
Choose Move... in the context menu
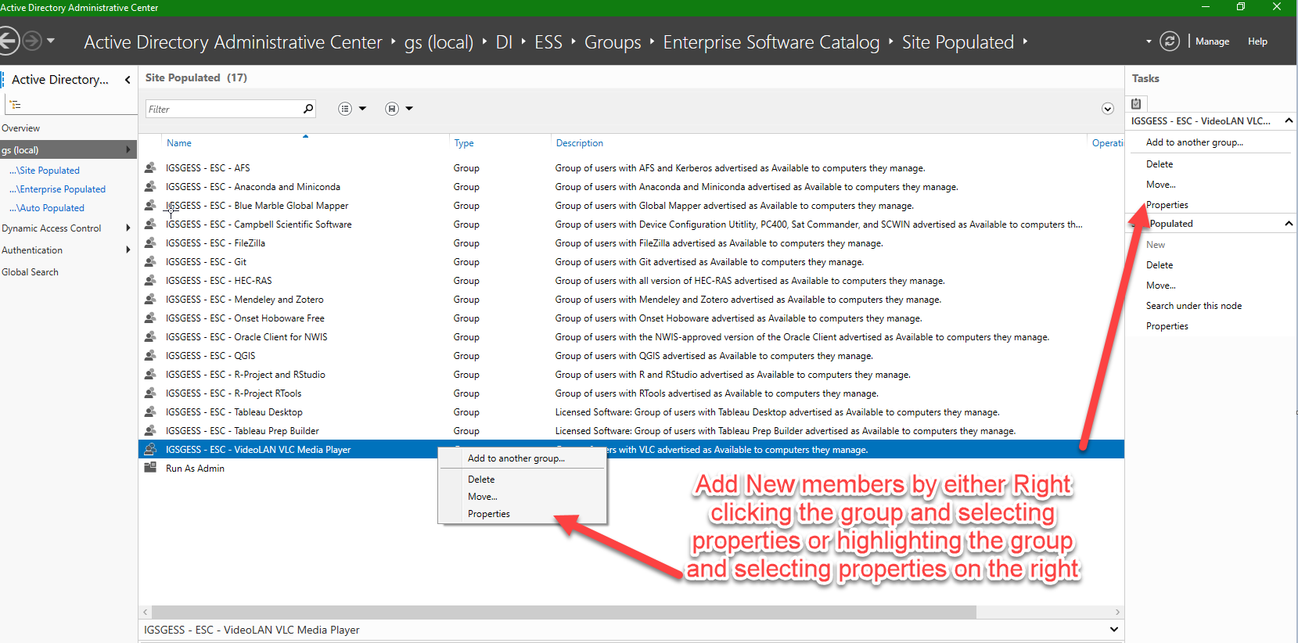522,497
